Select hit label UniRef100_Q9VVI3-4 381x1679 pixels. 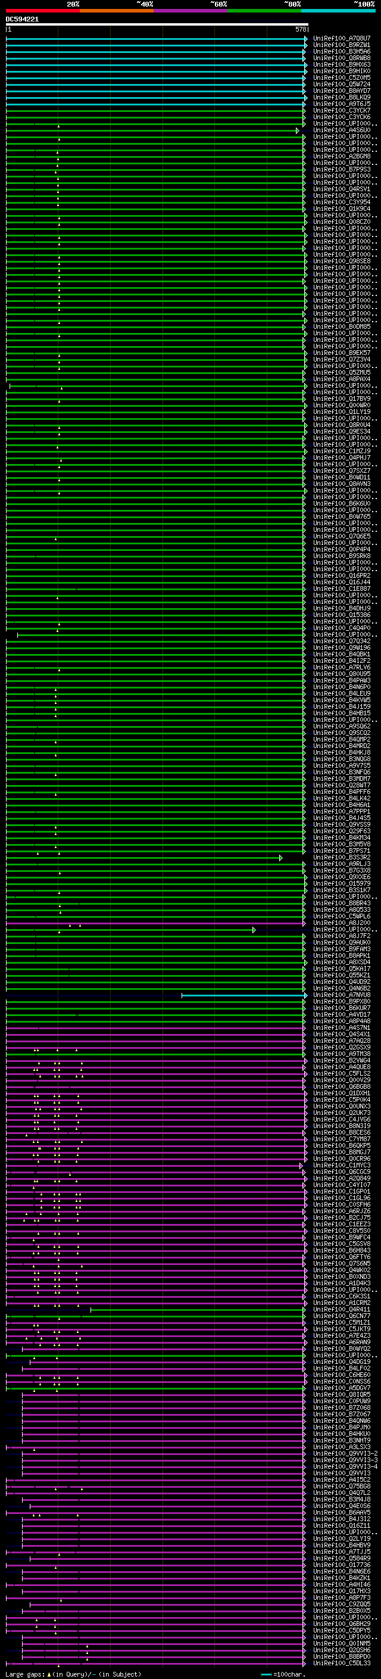(x=345, y=1466)
